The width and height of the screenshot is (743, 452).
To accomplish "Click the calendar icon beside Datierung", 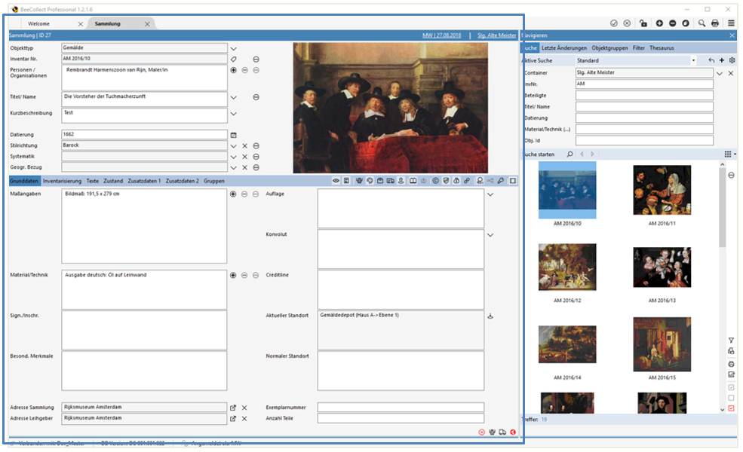I will pos(234,135).
